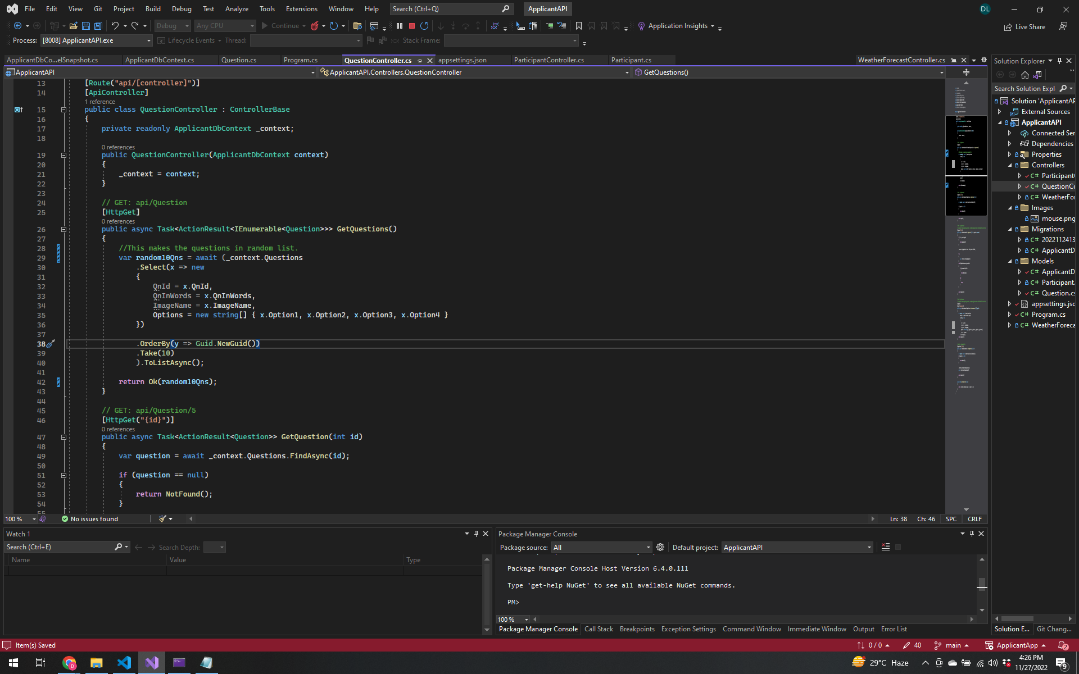Viewport: 1079px width, 674px height.
Task: Select the Restart debugging icon
Action: [425, 26]
